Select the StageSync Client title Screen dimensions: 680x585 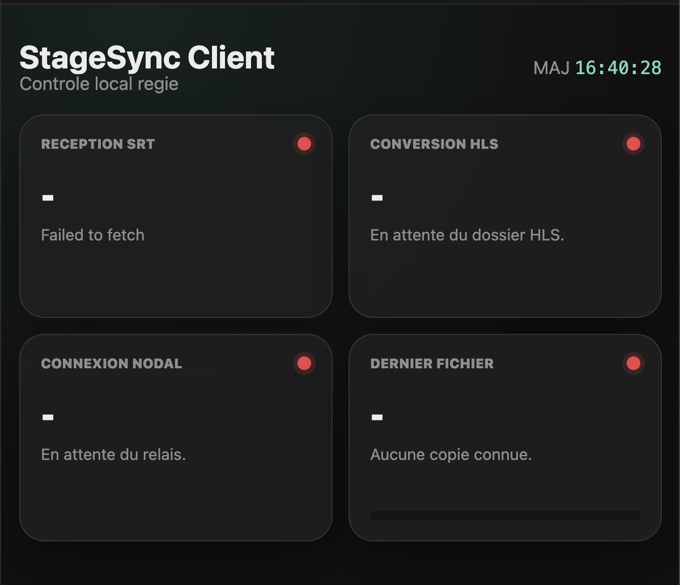point(147,58)
